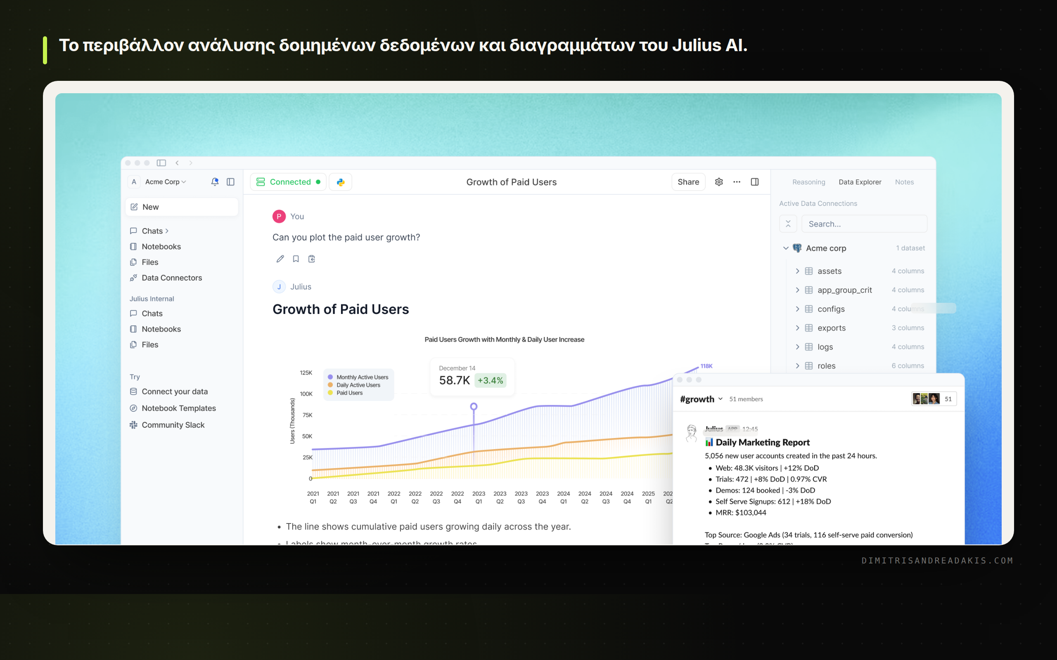Open the settings gear icon
Viewport: 1057px width, 660px height.
pyautogui.click(x=719, y=181)
